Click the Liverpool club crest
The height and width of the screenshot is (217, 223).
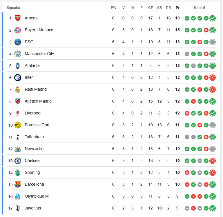18,113
